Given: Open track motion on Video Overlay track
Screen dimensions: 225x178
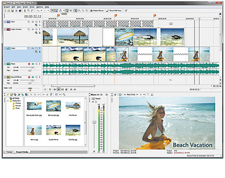Looking at the screenshot, I should 29,29.
